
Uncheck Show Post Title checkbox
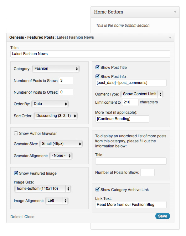(x=97, y=67)
